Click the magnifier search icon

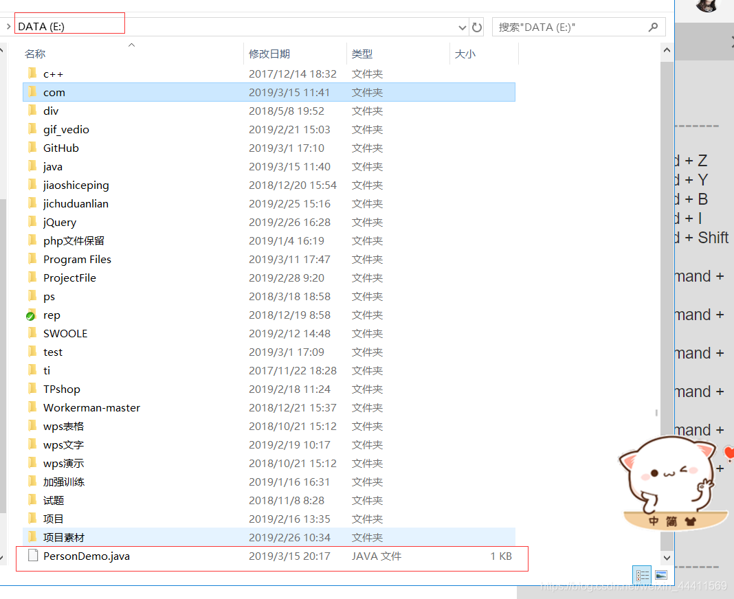click(x=653, y=27)
